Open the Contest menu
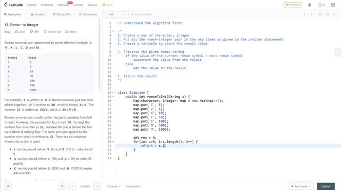 pyautogui.click(x=78, y=5)
